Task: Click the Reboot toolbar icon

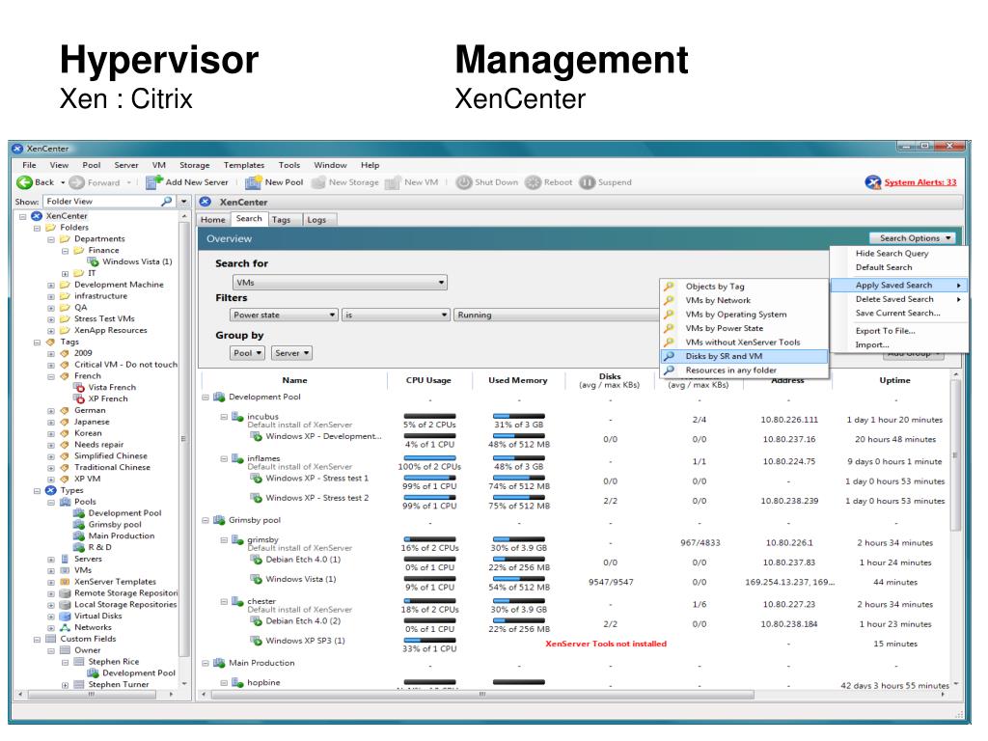Action: (533, 182)
